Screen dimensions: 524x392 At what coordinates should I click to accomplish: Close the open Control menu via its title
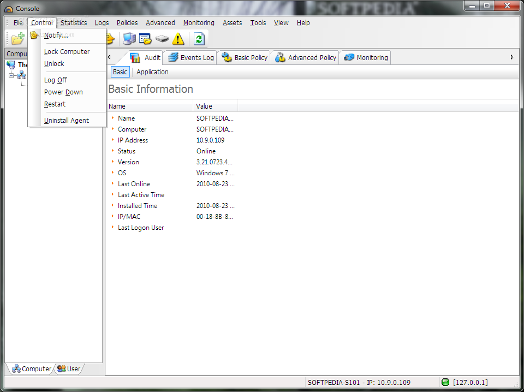point(42,23)
